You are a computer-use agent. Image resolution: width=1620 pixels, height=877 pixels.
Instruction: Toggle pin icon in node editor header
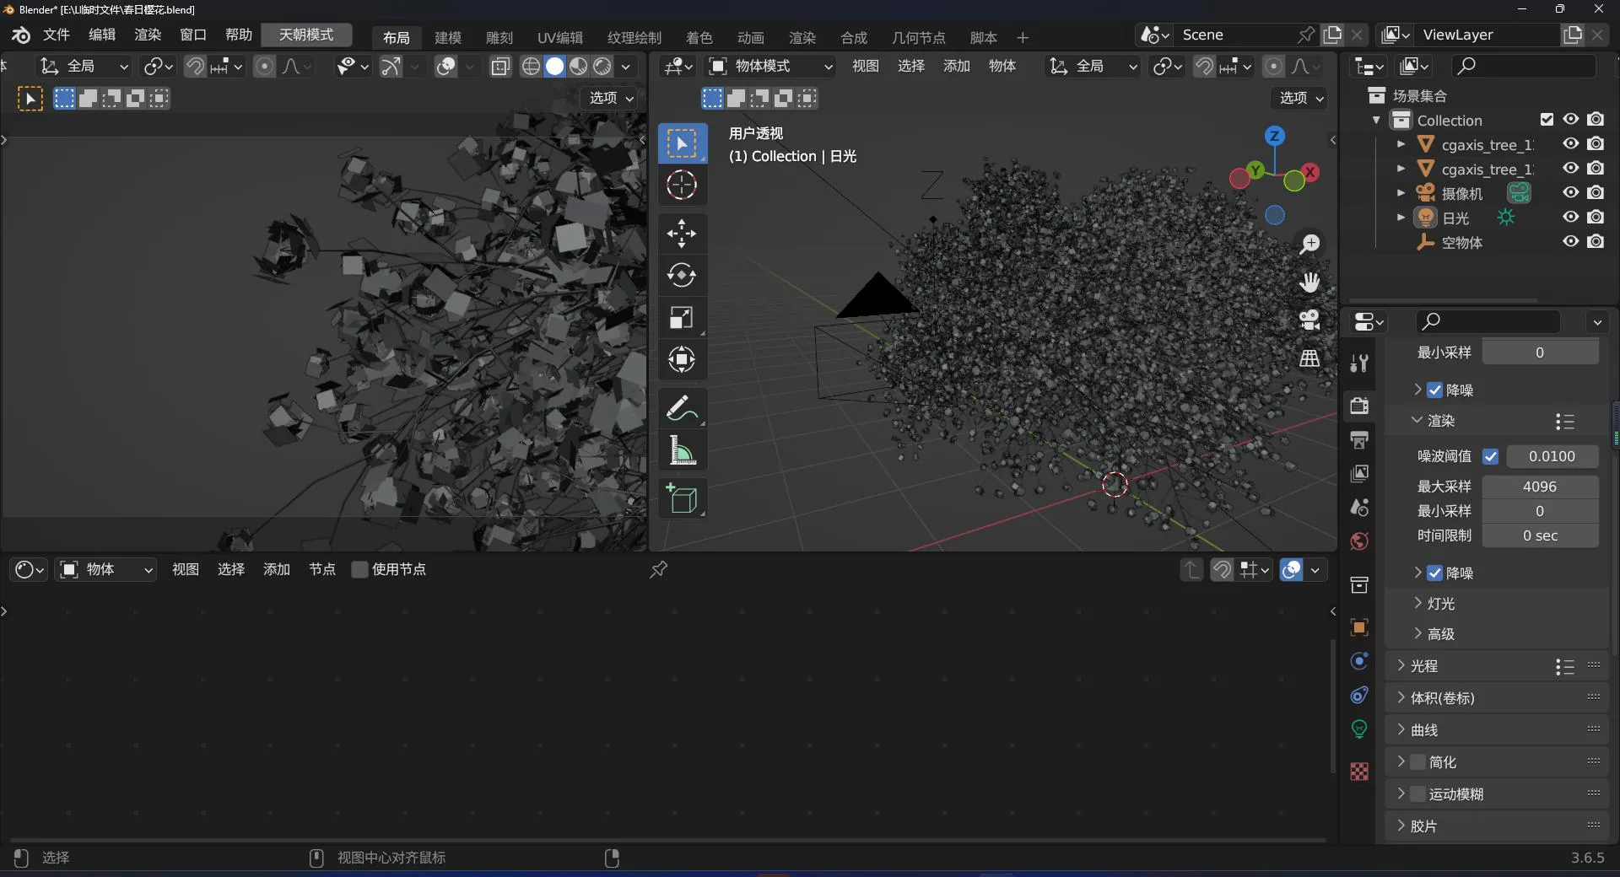[658, 570]
